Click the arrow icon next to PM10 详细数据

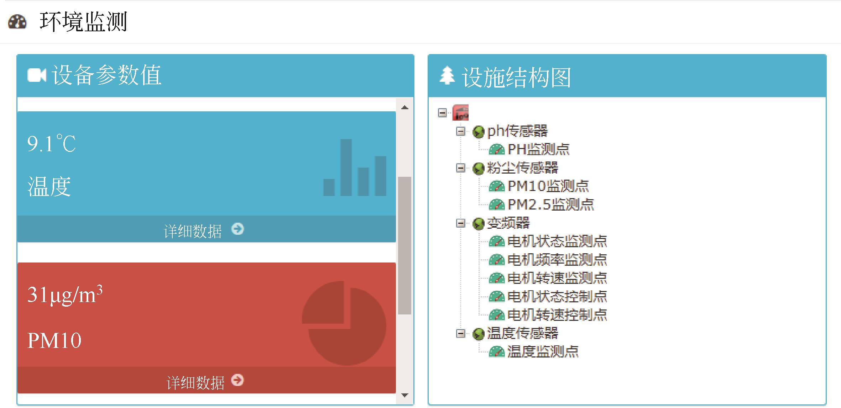237,380
